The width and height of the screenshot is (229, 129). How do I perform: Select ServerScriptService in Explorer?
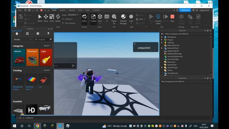click(175, 57)
